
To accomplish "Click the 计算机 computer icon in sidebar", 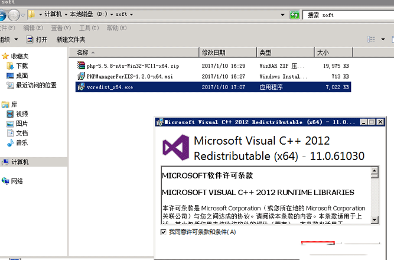I will [5, 162].
